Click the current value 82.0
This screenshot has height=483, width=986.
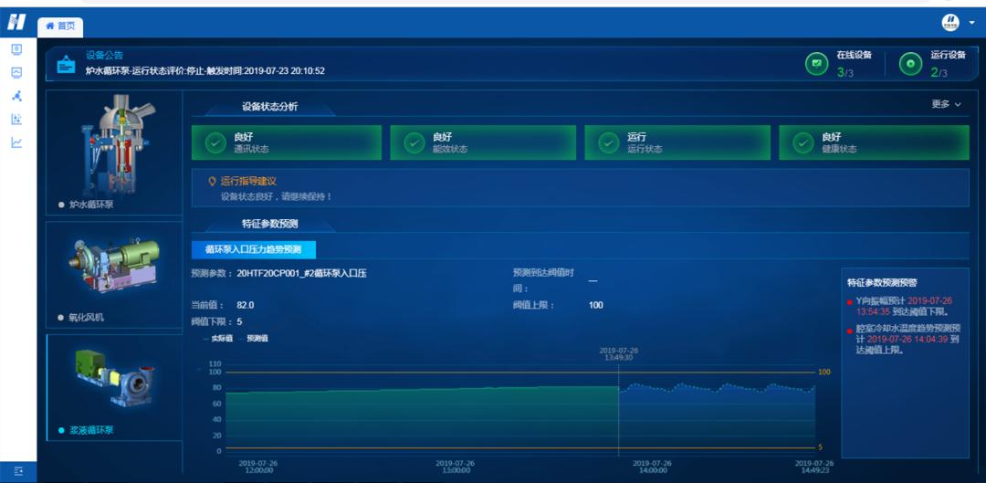click(246, 305)
